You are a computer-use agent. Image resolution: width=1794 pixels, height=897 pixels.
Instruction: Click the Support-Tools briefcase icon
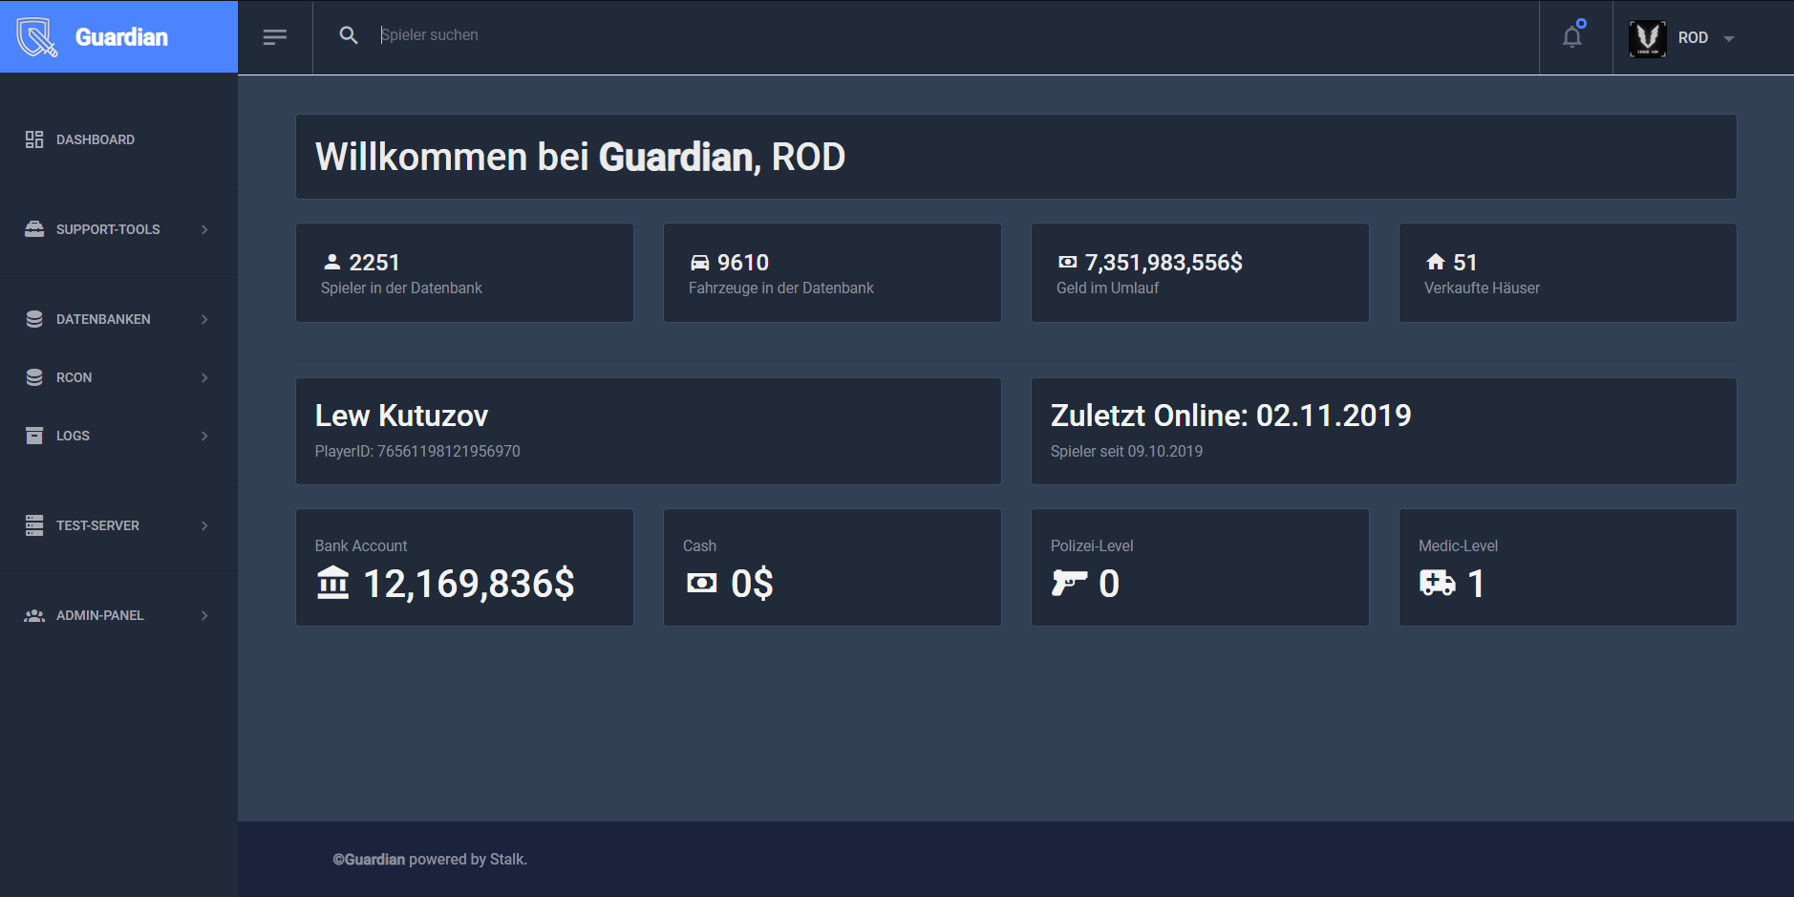click(x=34, y=229)
